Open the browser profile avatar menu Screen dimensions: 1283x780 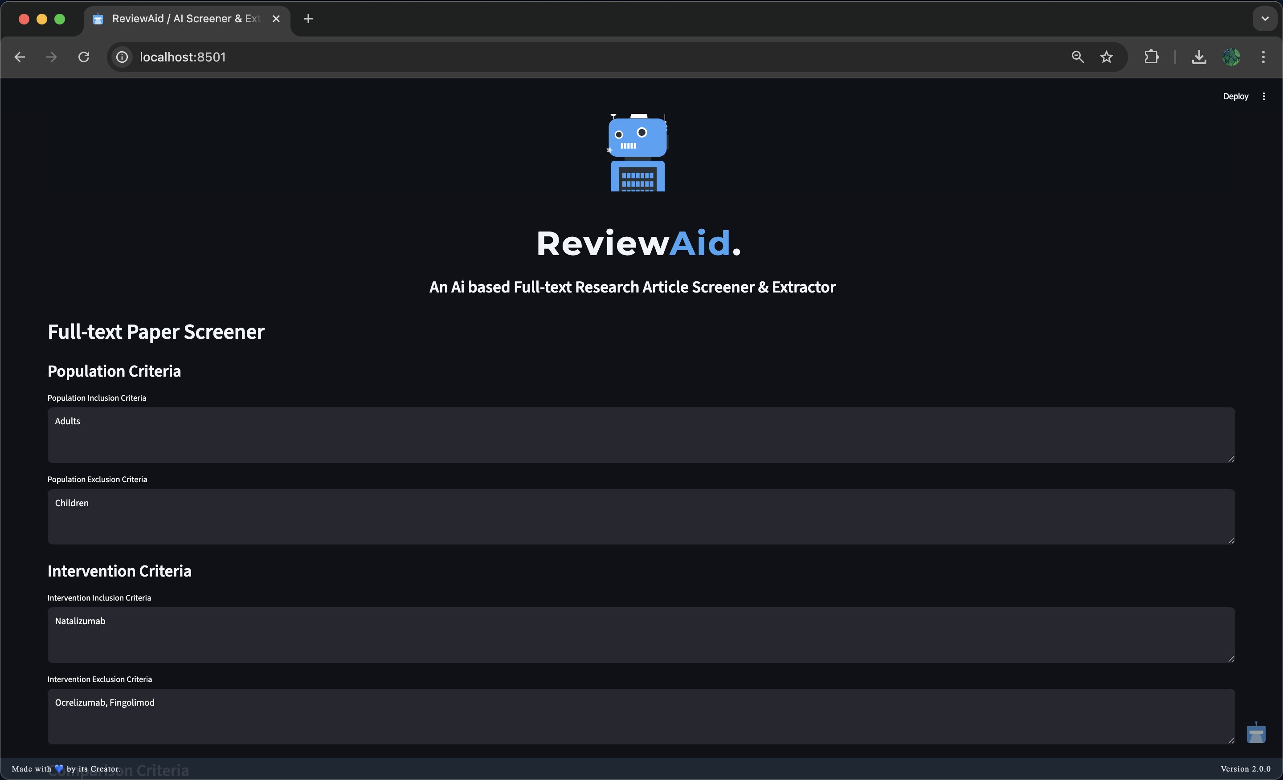coord(1231,57)
